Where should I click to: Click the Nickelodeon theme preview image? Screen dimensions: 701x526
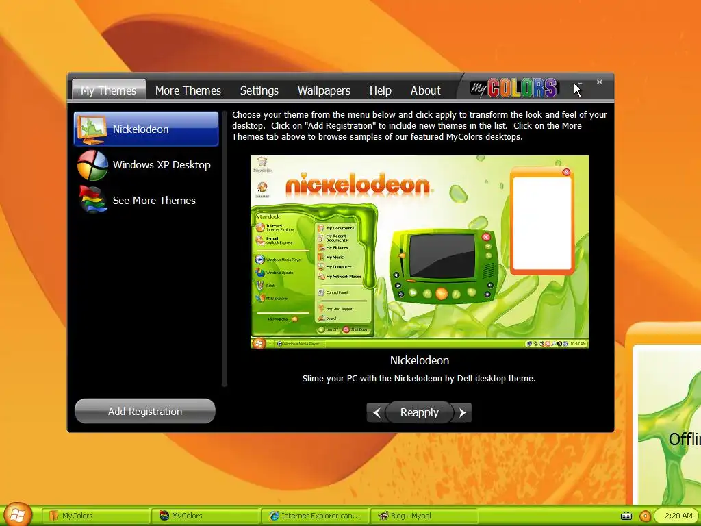[420, 252]
